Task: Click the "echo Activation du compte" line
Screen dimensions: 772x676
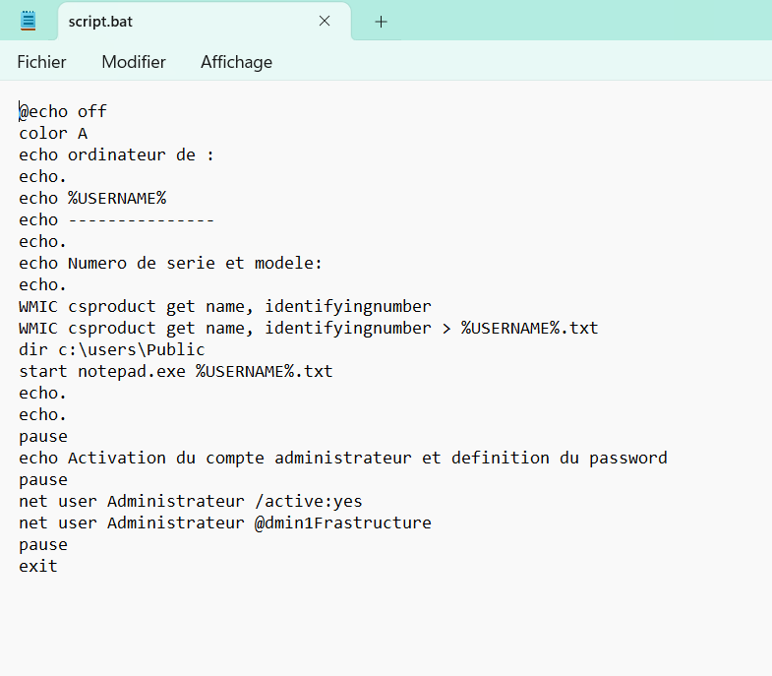Action: 342,458
